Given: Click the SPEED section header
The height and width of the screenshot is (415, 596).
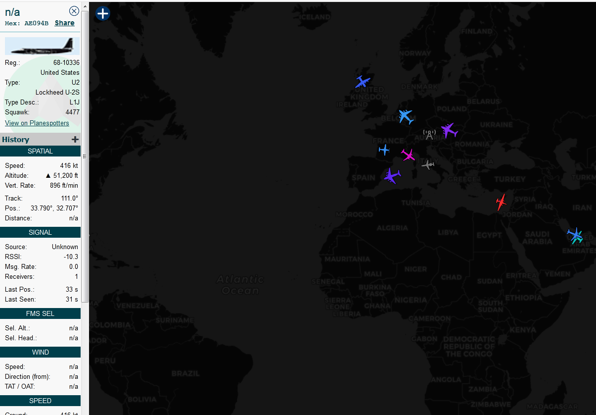Looking at the screenshot, I should pyautogui.click(x=40, y=401).
